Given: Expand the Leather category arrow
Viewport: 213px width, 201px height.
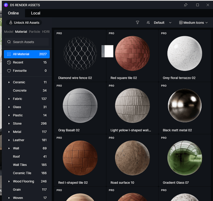Looking at the screenshot, I should coord(9,140).
